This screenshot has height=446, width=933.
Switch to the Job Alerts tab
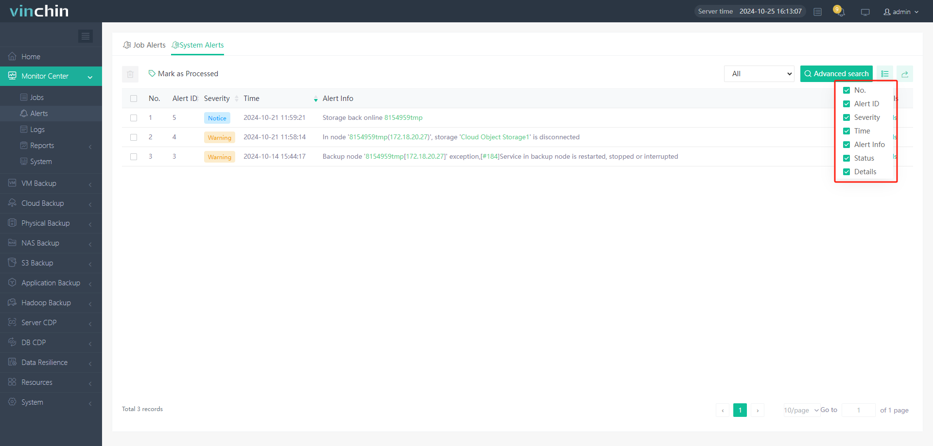pyautogui.click(x=145, y=45)
